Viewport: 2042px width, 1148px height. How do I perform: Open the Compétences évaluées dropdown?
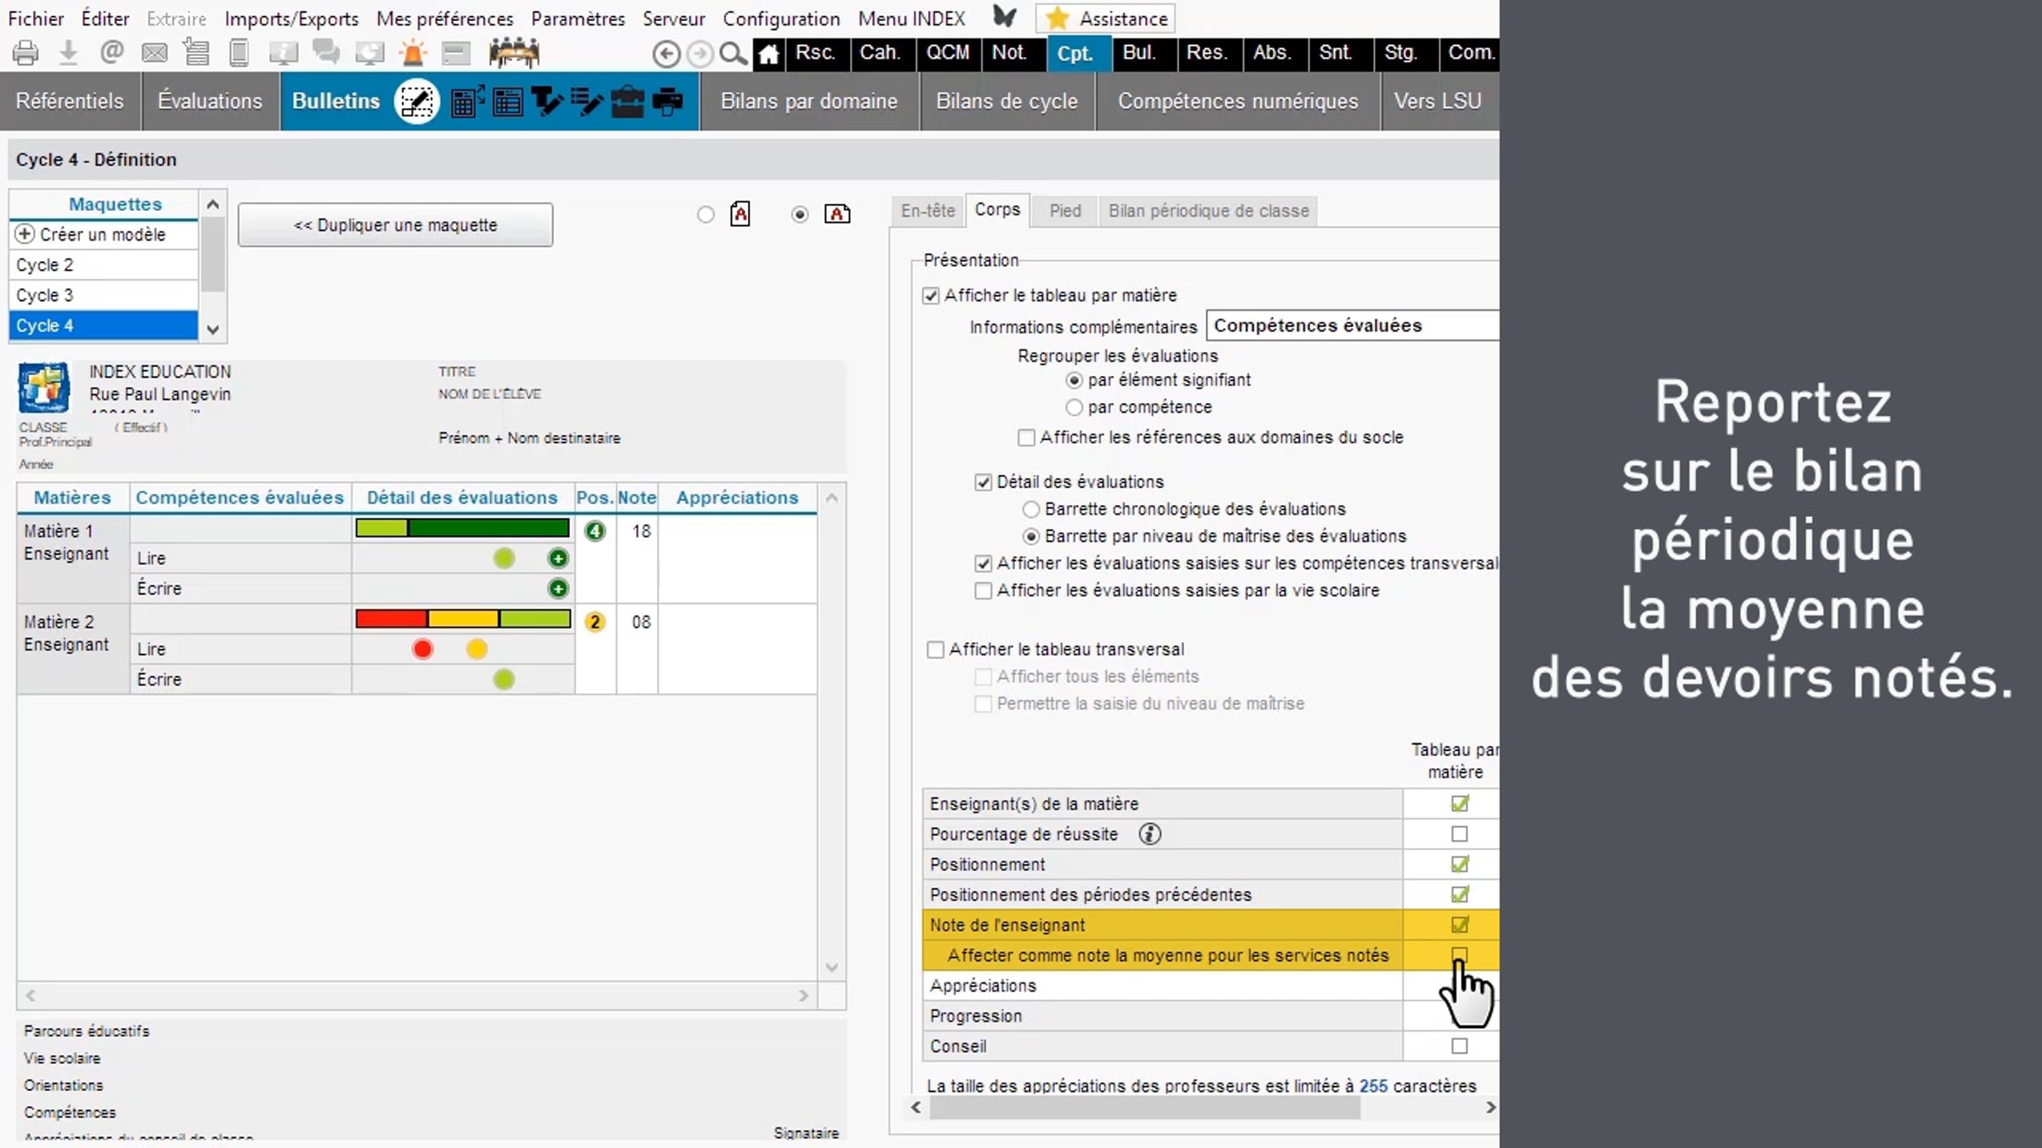[1353, 326]
